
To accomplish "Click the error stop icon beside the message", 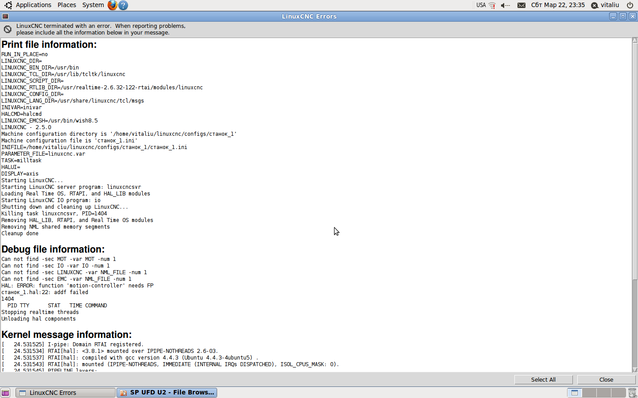I will [8, 29].
